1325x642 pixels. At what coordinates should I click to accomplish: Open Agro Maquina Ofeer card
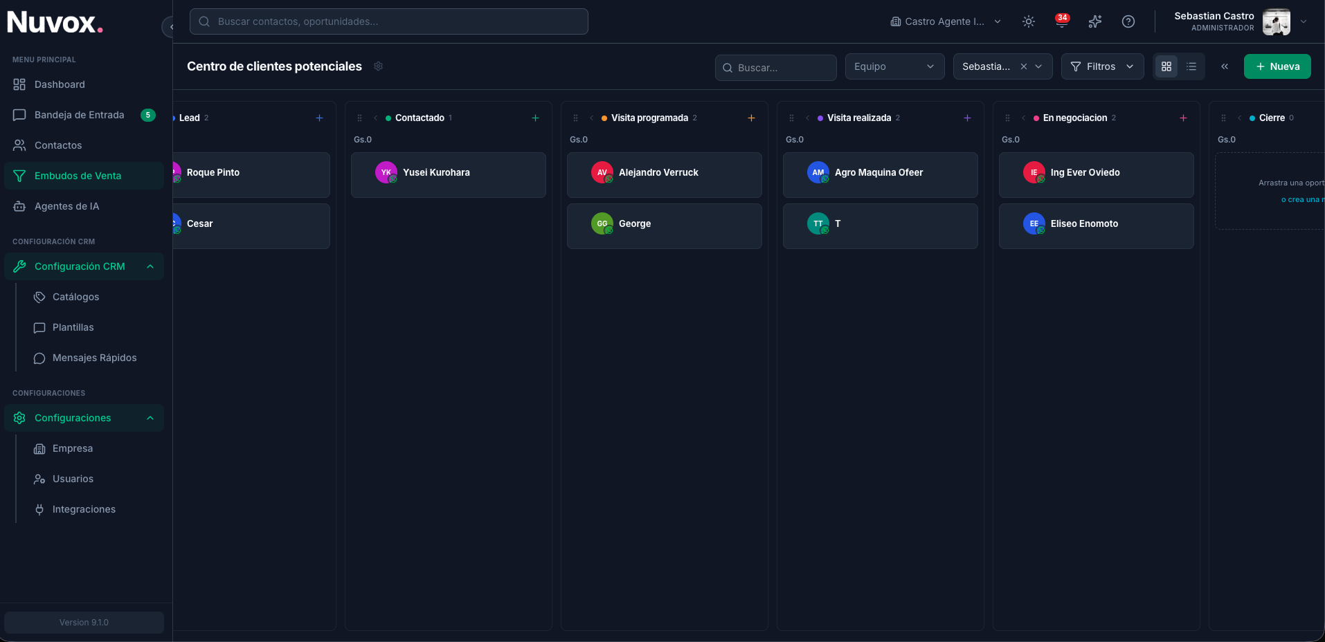tap(881, 175)
